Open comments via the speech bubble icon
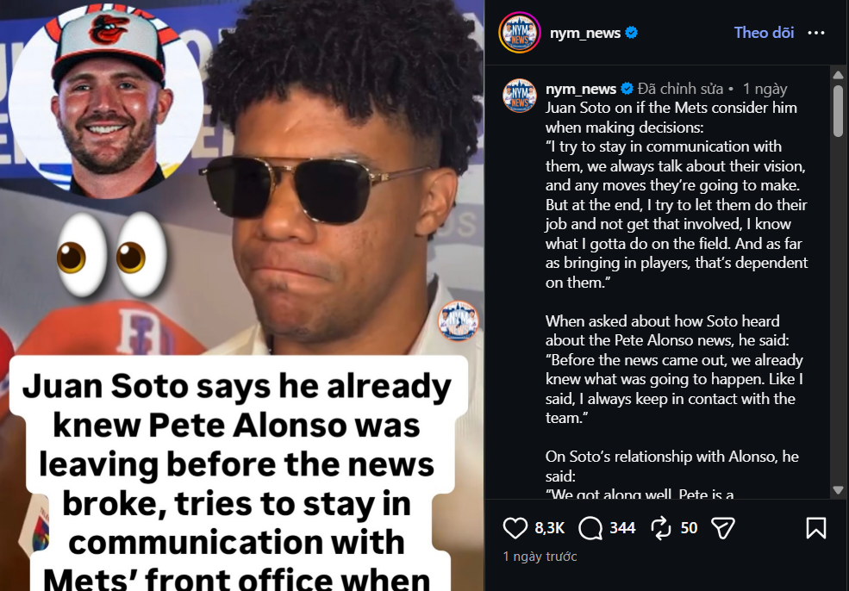The width and height of the screenshot is (849, 591). [590, 527]
